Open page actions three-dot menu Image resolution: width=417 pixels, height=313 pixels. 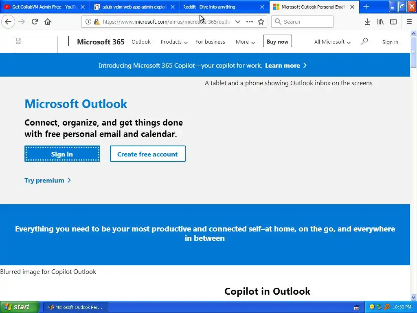click(250, 22)
